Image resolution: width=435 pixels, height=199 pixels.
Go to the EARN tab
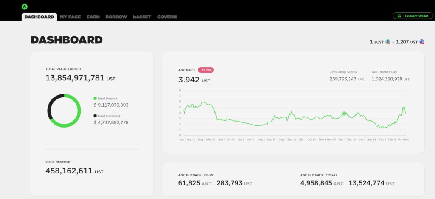(x=93, y=17)
